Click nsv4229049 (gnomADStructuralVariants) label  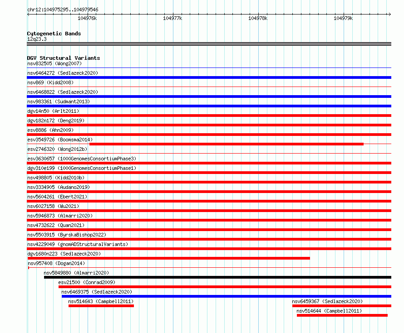(x=78, y=244)
